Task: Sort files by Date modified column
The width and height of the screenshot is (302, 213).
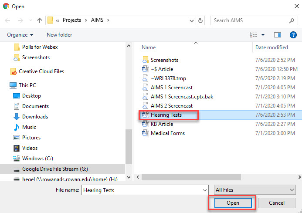Action: tap(271, 47)
